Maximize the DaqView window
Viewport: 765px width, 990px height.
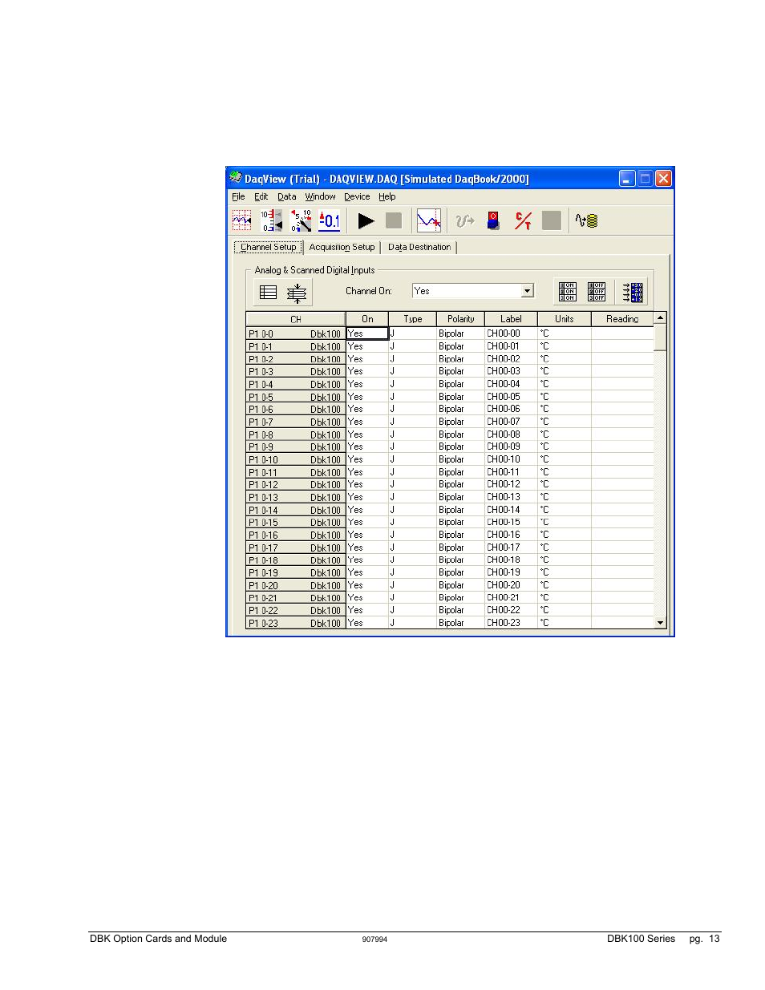click(646, 178)
